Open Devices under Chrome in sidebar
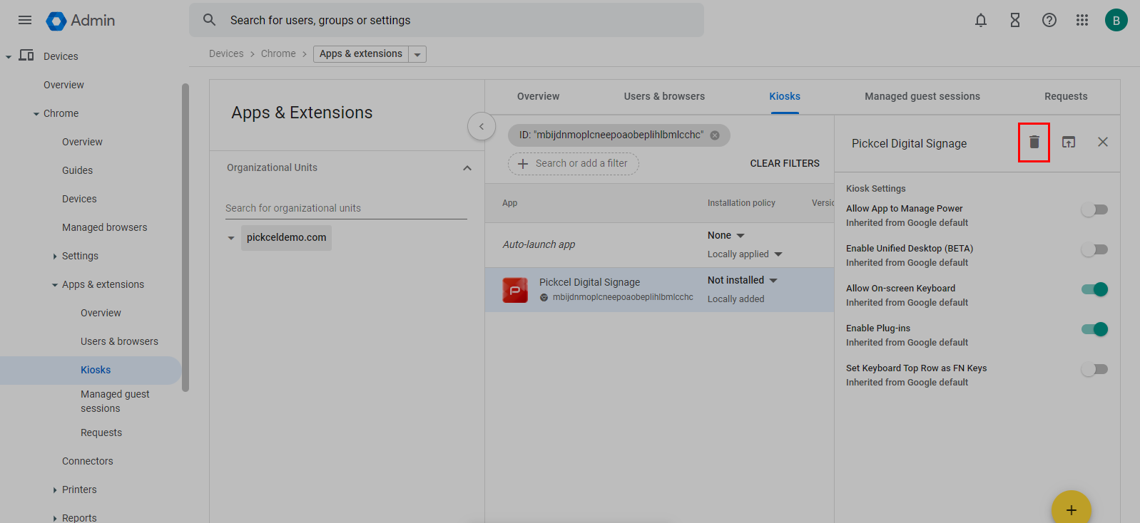This screenshot has height=523, width=1140. point(79,199)
